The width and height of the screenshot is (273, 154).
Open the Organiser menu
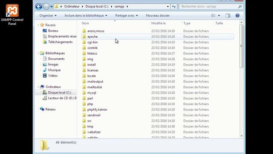point(48,15)
